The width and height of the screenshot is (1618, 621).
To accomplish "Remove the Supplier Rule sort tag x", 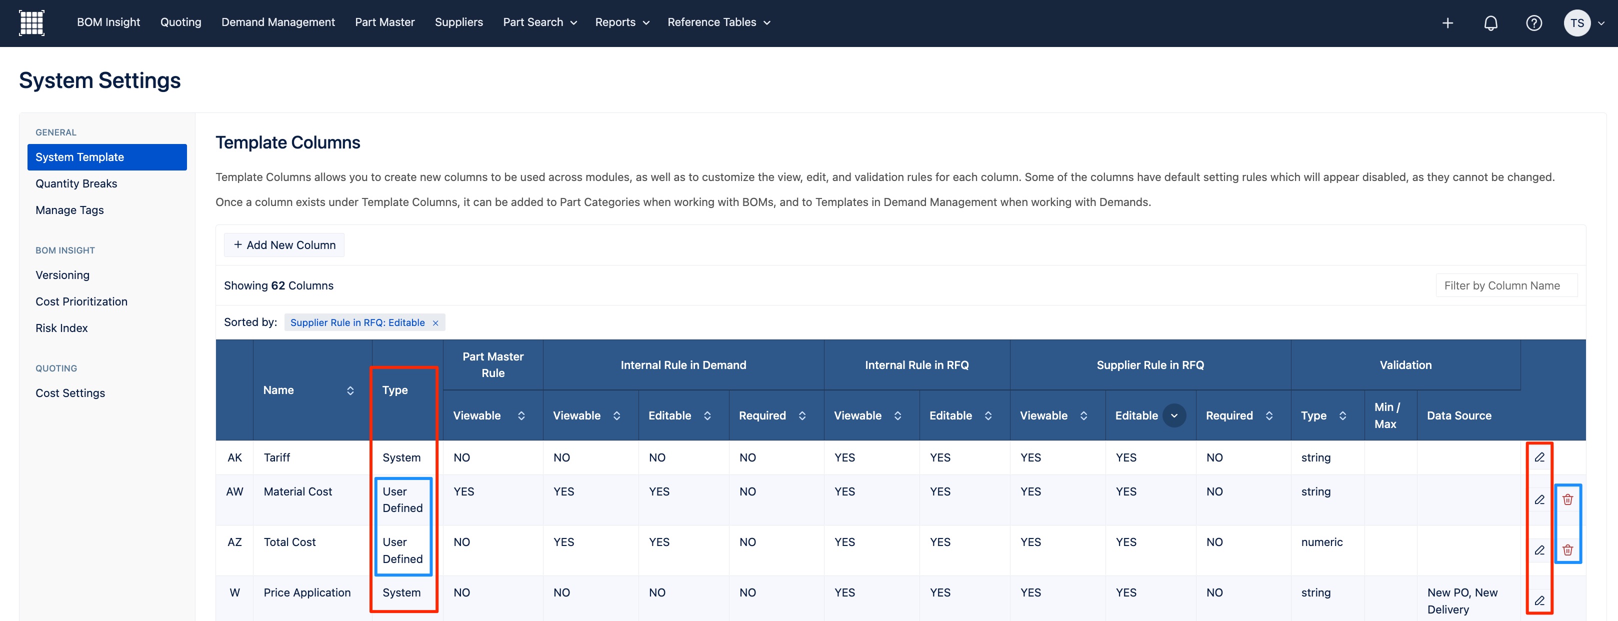I will pos(435,322).
